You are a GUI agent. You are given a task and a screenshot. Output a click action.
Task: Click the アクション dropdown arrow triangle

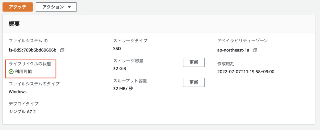[69, 7]
